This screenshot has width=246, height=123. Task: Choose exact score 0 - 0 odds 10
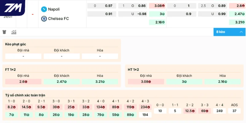160,111
